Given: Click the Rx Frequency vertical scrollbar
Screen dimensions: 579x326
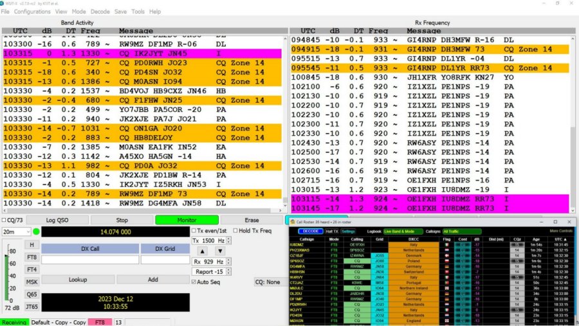Looking at the screenshot, I should [573, 123].
